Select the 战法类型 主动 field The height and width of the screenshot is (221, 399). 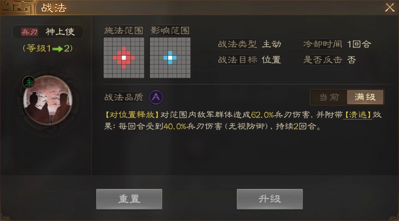tap(249, 44)
